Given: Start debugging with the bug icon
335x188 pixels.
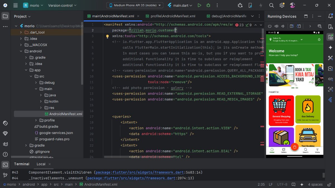Looking at the screenshot, I should click(x=208, y=5).
